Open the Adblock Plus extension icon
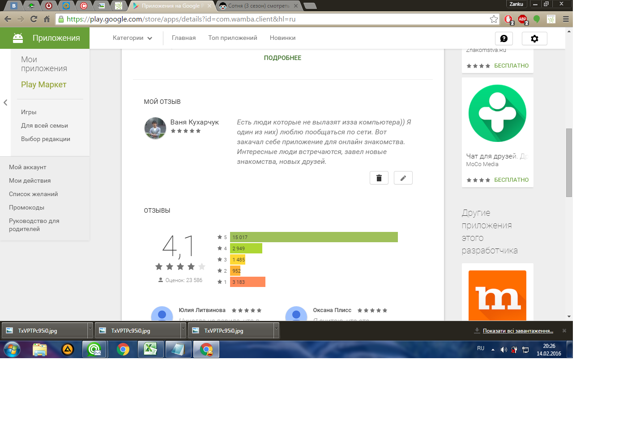This screenshot has height=441, width=623. click(x=523, y=19)
